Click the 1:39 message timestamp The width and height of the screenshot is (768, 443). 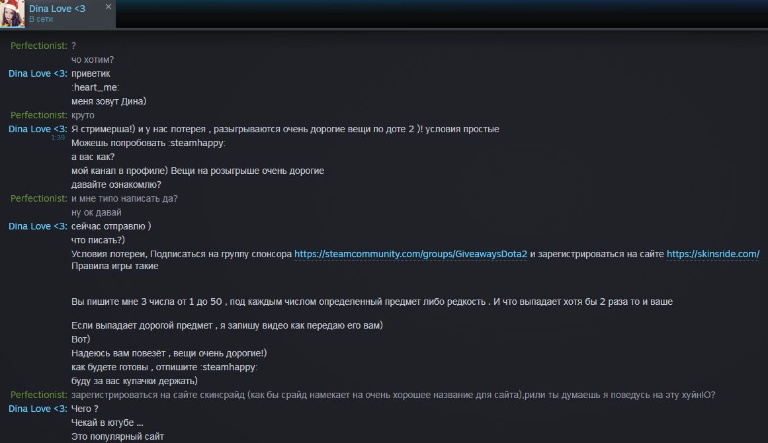(x=58, y=138)
